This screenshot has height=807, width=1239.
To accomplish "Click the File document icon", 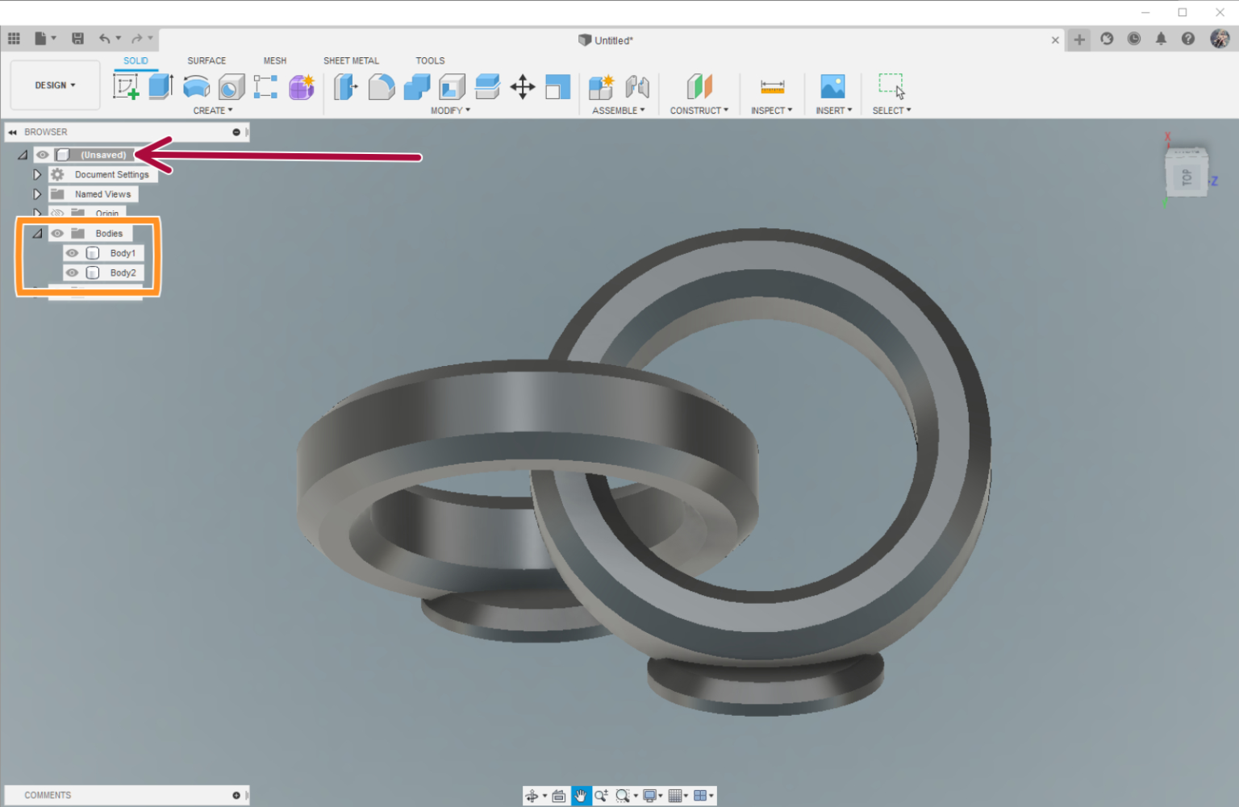I will click(x=40, y=39).
